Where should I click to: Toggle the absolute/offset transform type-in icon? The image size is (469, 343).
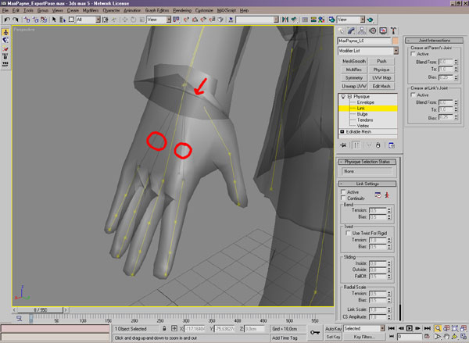pos(174,328)
